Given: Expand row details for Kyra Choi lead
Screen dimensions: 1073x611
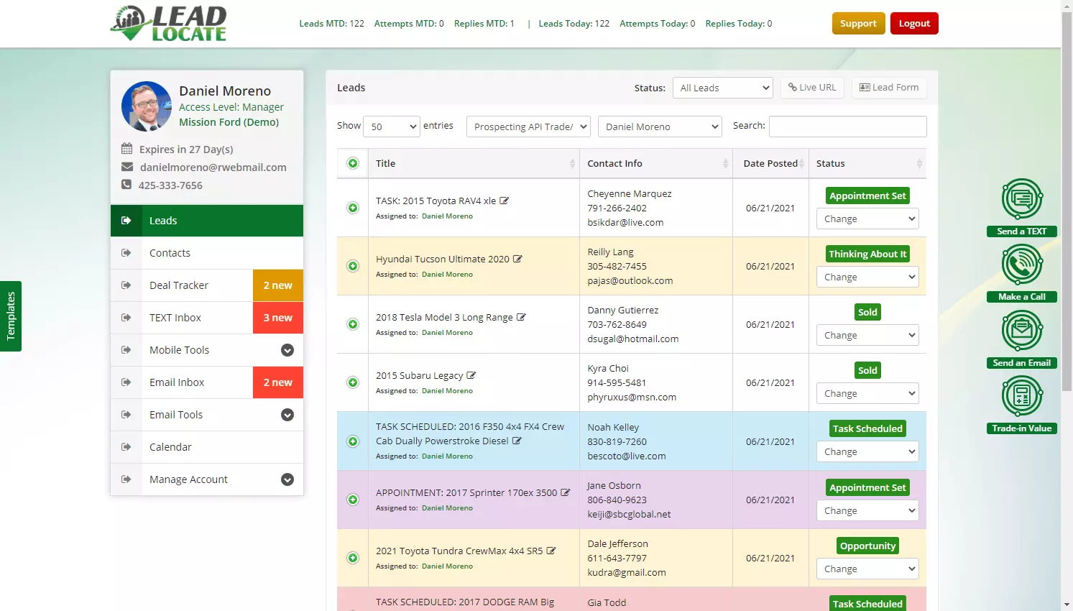Looking at the screenshot, I should [353, 382].
